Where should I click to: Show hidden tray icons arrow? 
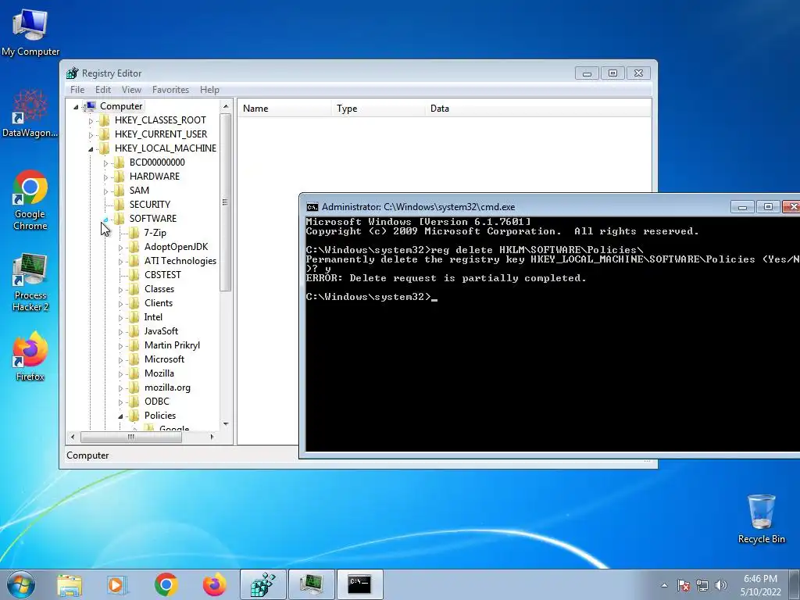(664, 586)
